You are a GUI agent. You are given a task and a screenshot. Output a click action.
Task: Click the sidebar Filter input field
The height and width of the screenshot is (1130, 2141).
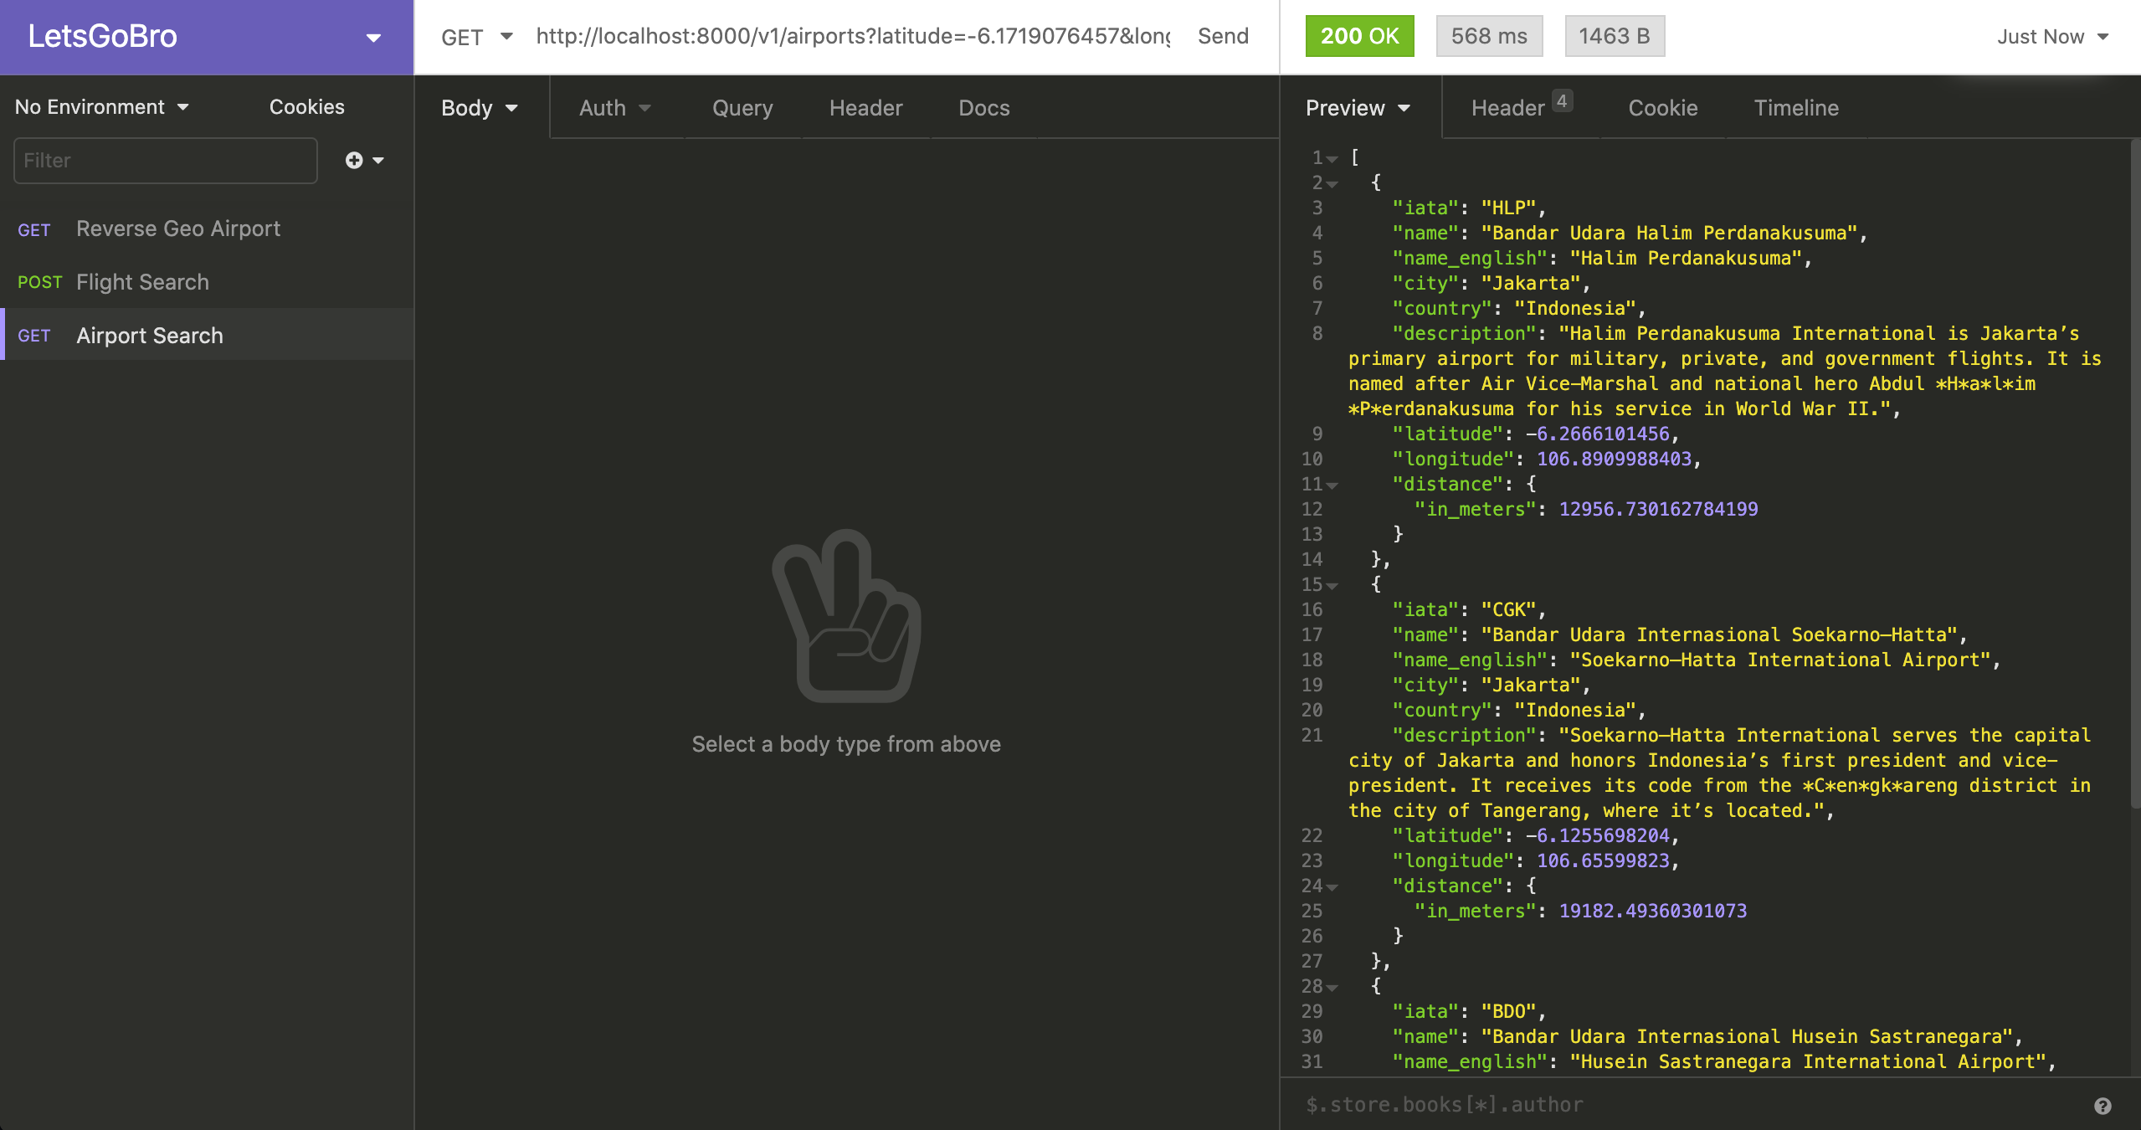166,161
